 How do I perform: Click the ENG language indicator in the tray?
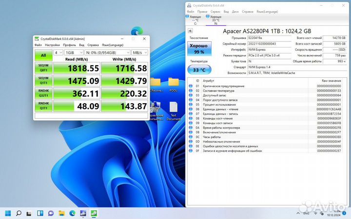306,213
